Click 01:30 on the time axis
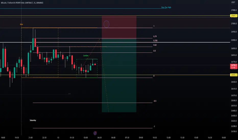 [x=72, y=137]
